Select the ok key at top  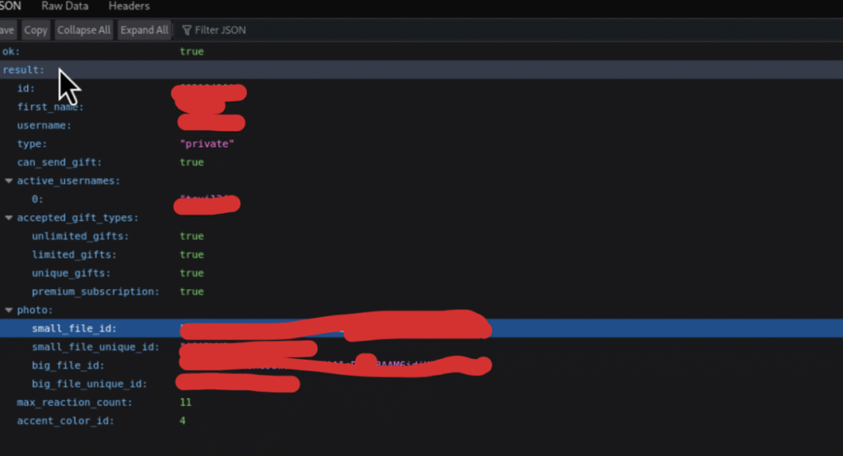[11, 51]
